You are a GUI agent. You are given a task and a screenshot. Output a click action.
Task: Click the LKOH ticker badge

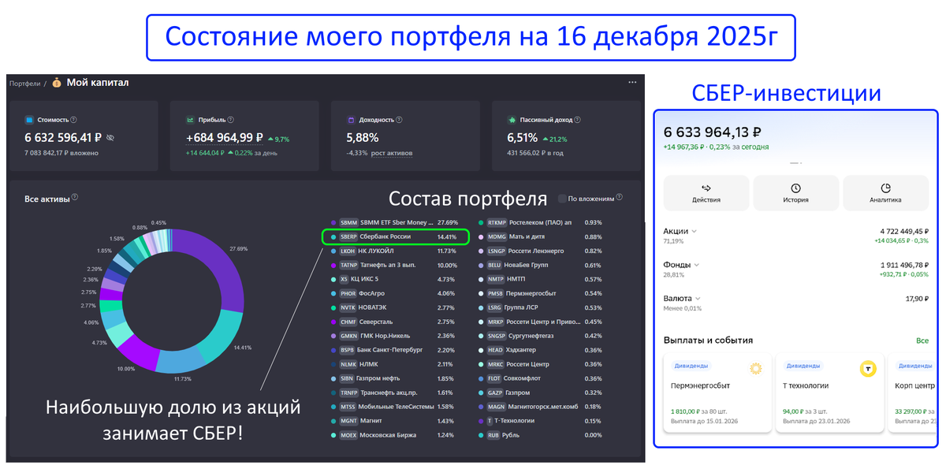tap(348, 251)
